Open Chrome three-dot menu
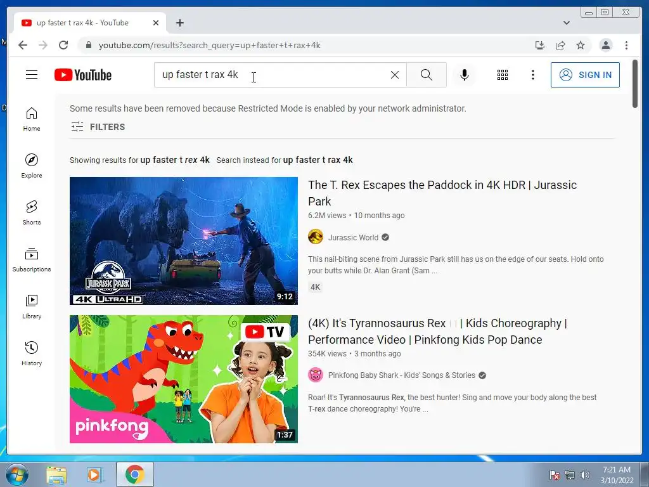 pyautogui.click(x=626, y=45)
